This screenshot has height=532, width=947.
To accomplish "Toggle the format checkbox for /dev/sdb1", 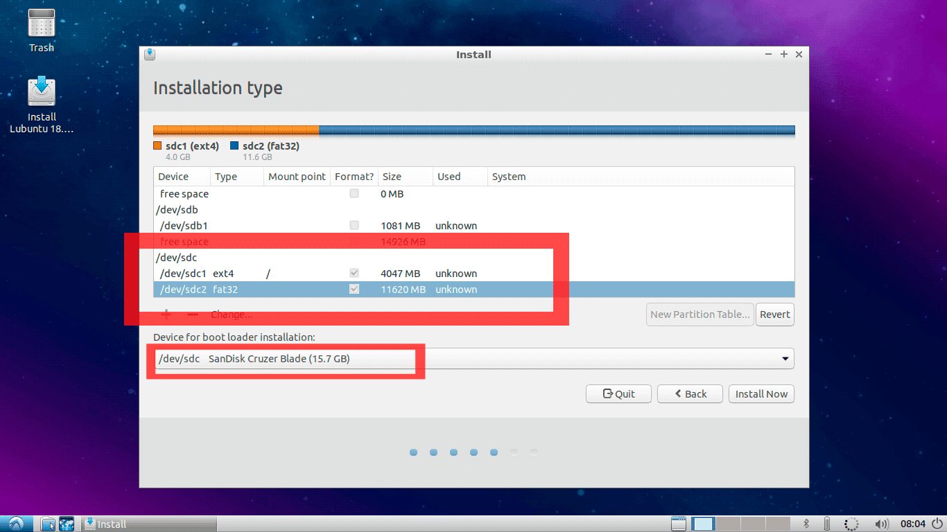I will click(x=354, y=225).
